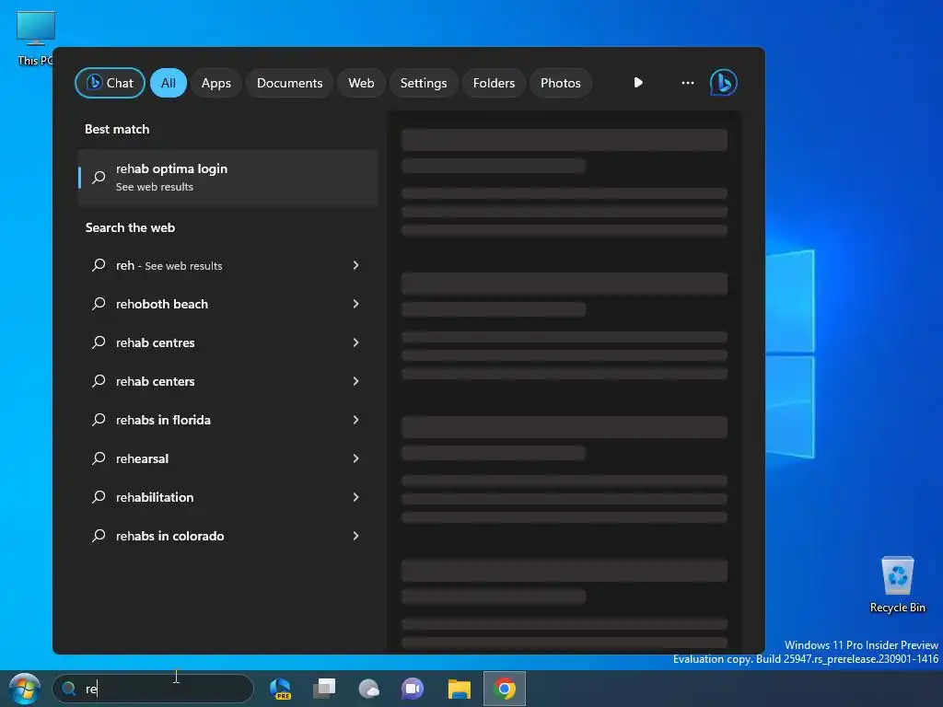Select the rehabilitation suggestion
This screenshot has width=943, height=707.
pyautogui.click(x=228, y=497)
